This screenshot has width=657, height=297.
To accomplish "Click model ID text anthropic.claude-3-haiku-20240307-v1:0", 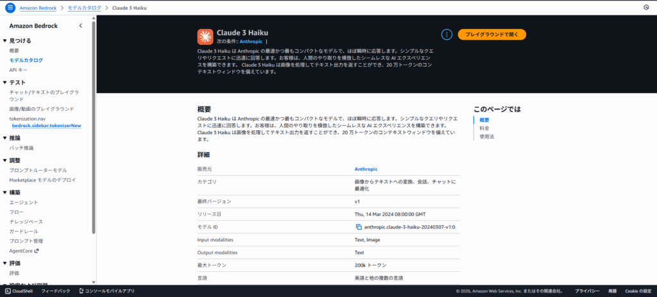I will pyautogui.click(x=410, y=227).
